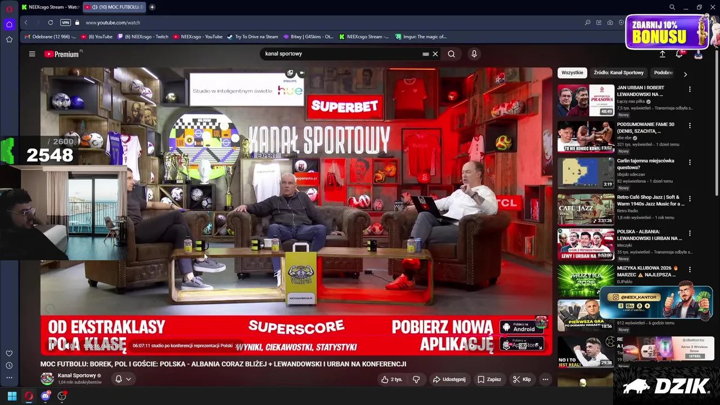Viewport: 720px width, 405px height.
Task: Open options for Jan Urban video
Action: tap(690, 89)
